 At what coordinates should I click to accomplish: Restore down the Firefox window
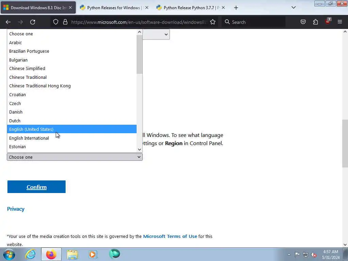point(331,3)
